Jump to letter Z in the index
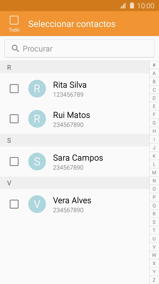Image resolution: width=159 pixels, height=284 pixels. (154, 280)
